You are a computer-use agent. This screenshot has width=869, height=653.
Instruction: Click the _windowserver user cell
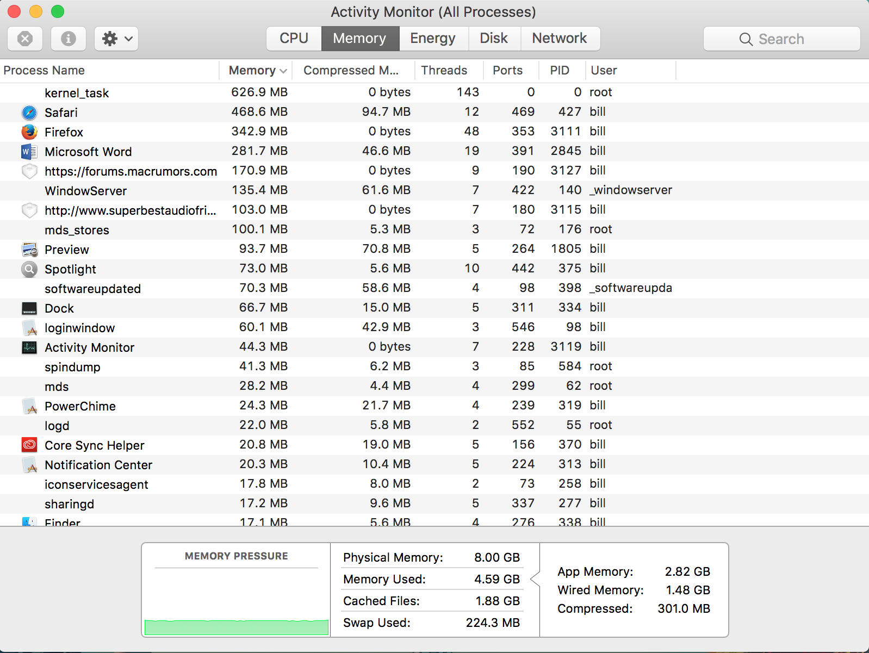(631, 190)
